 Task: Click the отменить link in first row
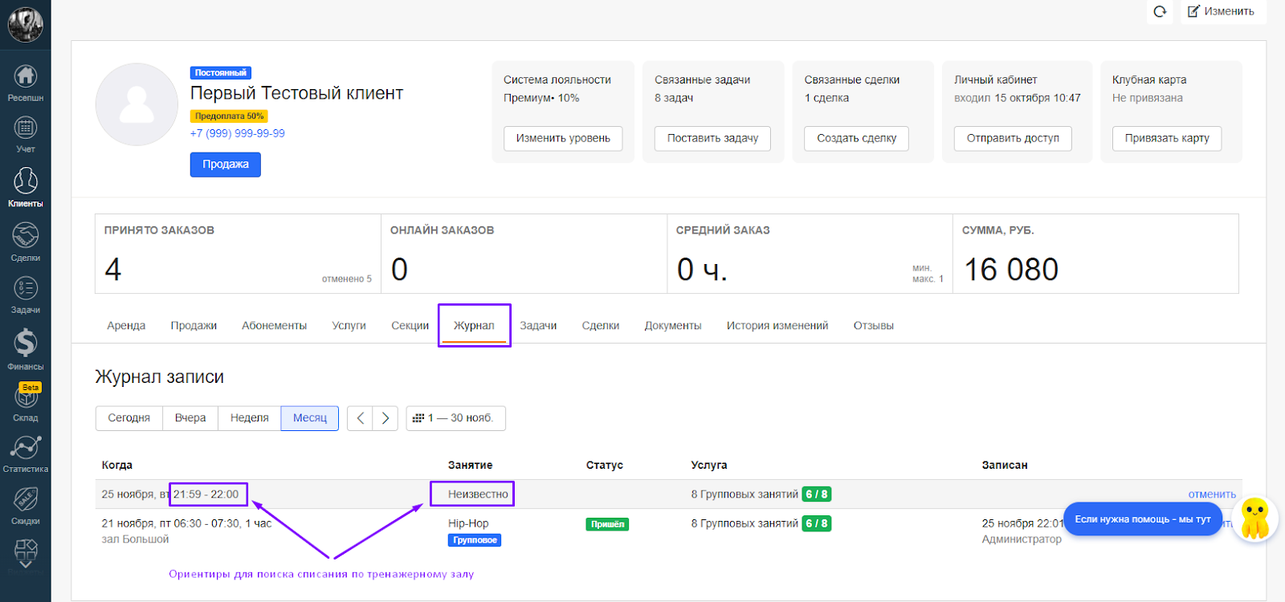pyautogui.click(x=1211, y=494)
